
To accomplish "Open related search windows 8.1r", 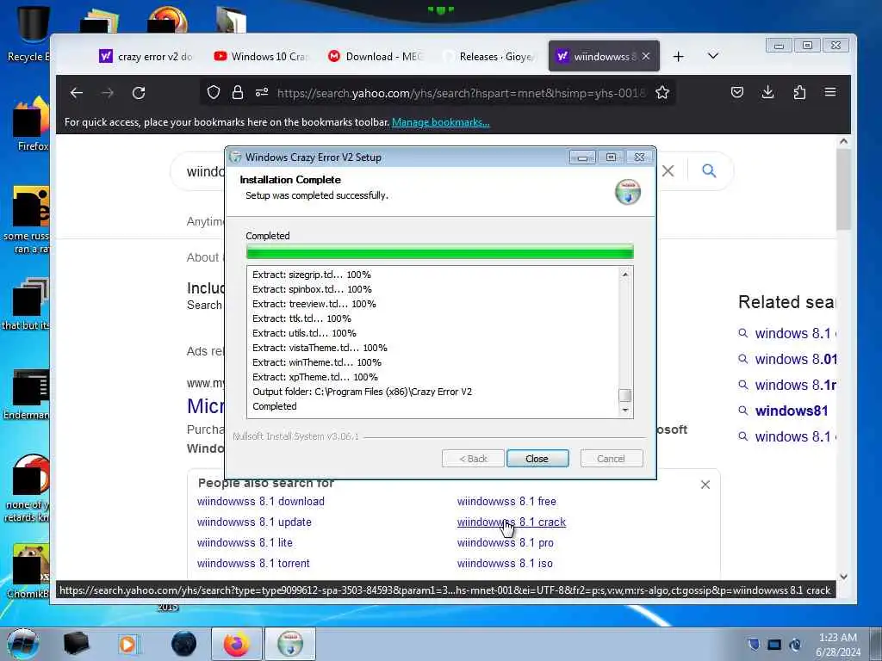I will tap(795, 385).
